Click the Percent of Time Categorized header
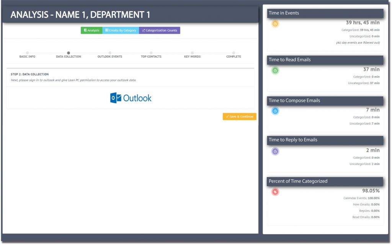The width and height of the screenshot is (392, 245). 325,182
